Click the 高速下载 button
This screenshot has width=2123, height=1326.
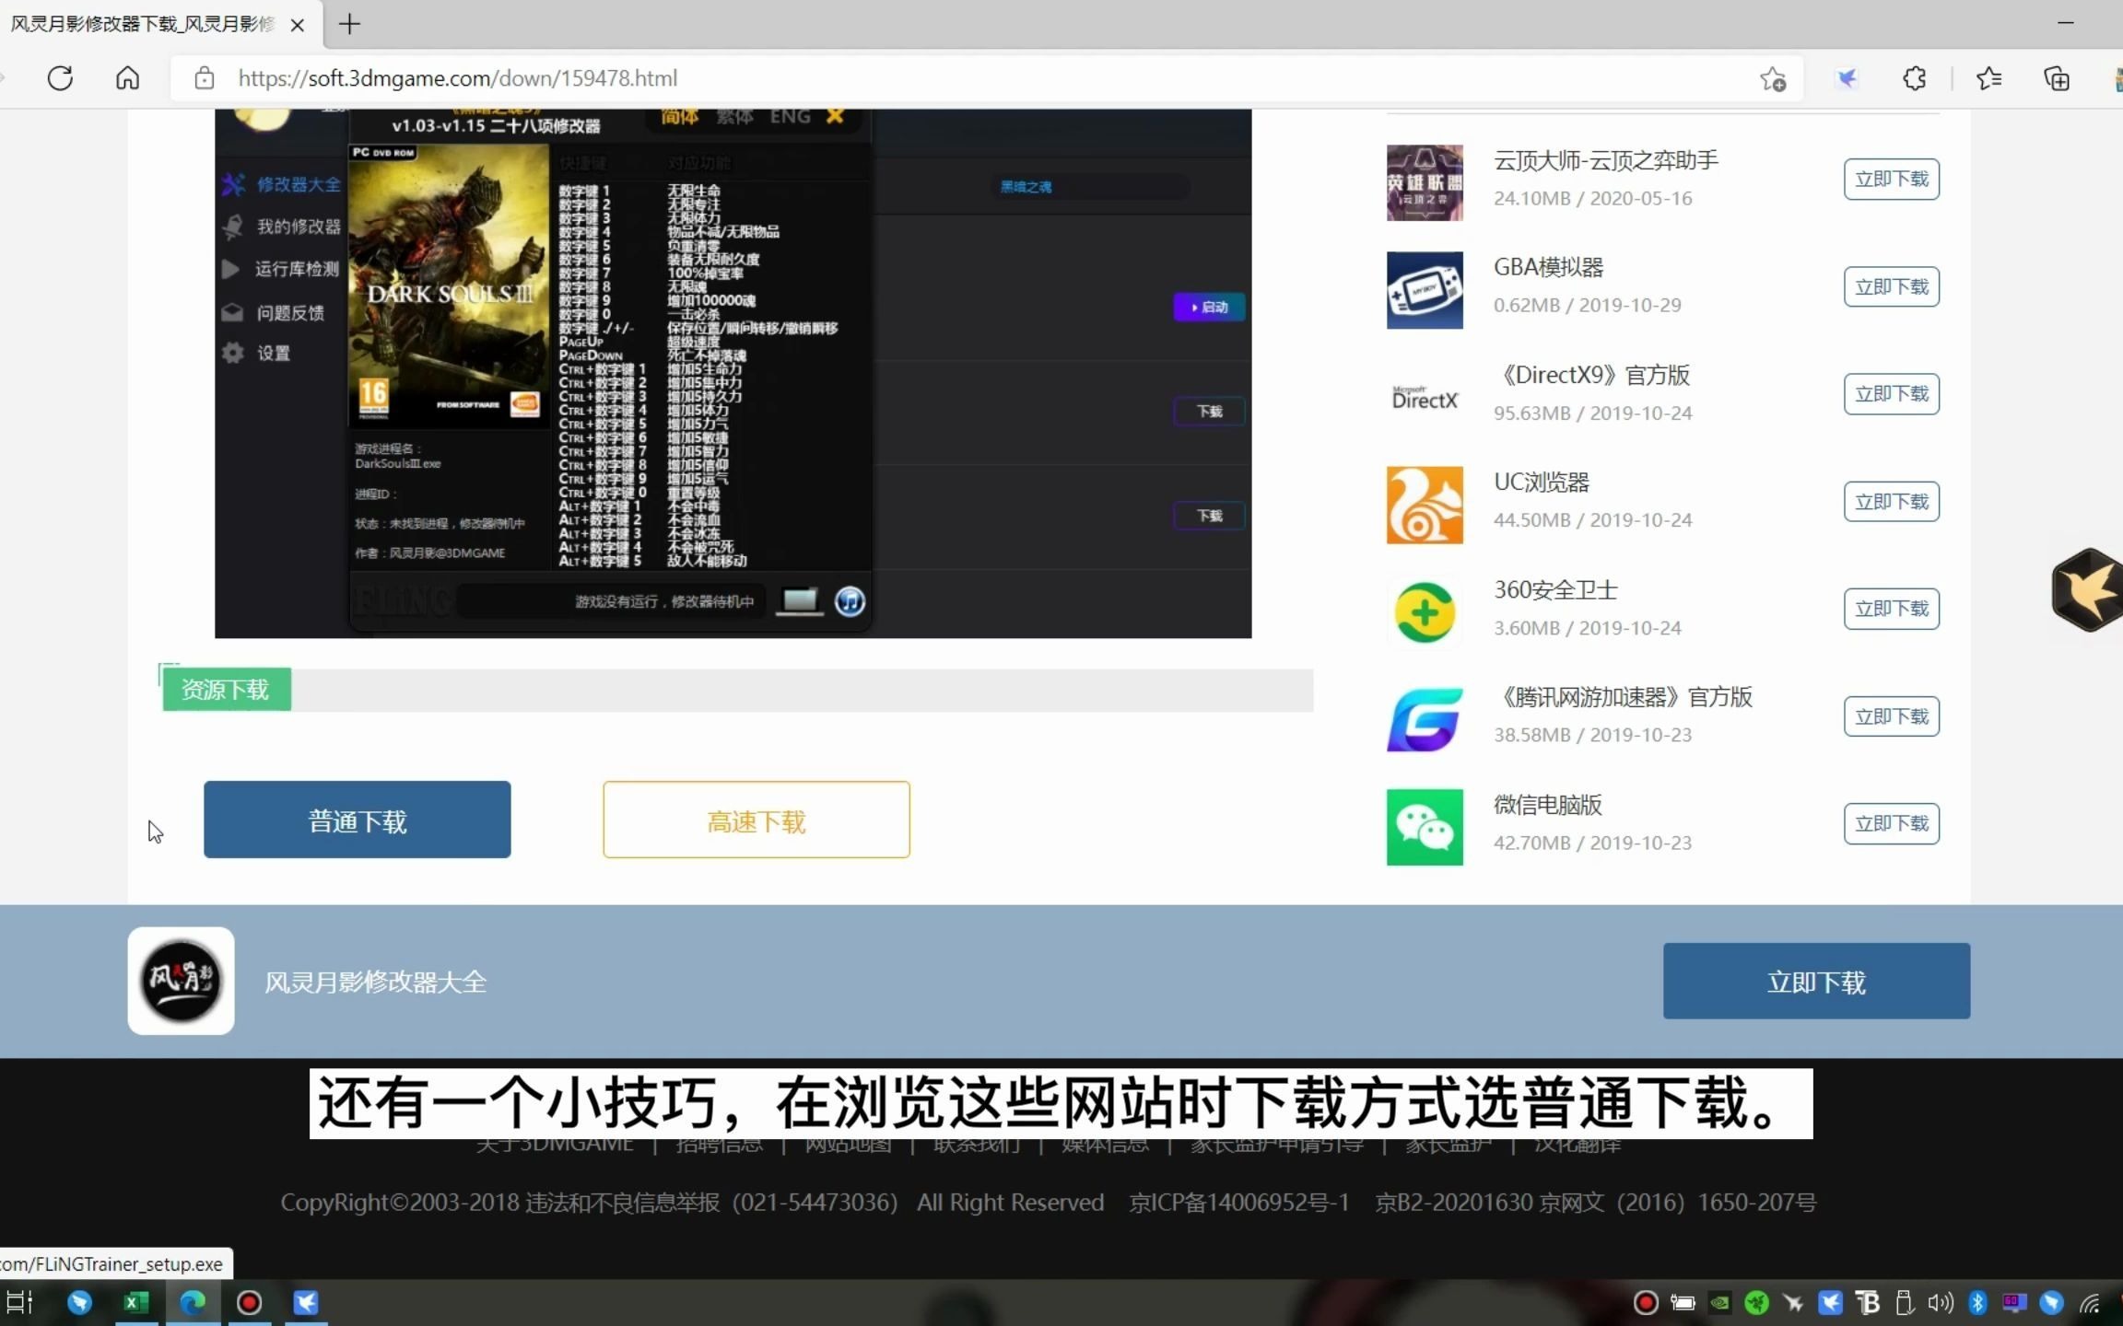pos(756,820)
